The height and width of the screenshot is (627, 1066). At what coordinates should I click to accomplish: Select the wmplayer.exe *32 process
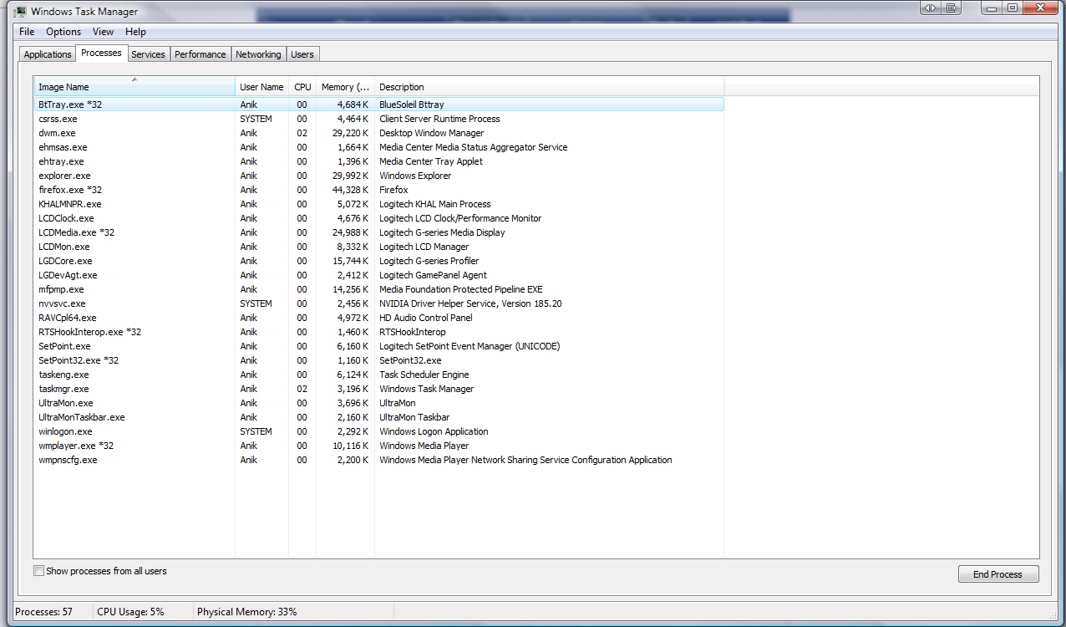pyautogui.click(x=378, y=446)
